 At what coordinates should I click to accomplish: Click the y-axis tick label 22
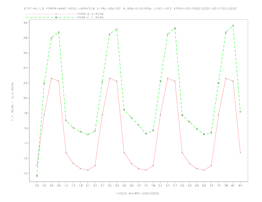click(x=25, y=83)
